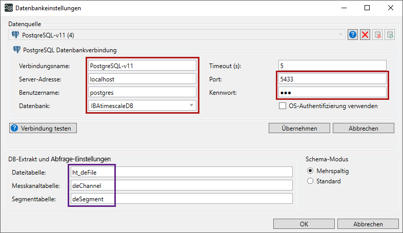Click the red X delete connection icon
This screenshot has width=403, height=233.
(365, 35)
